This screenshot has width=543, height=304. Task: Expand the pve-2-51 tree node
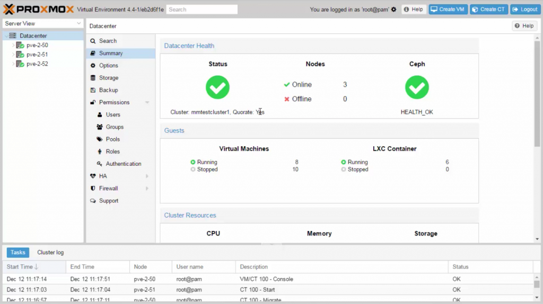pyautogui.click(x=13, y=55)
